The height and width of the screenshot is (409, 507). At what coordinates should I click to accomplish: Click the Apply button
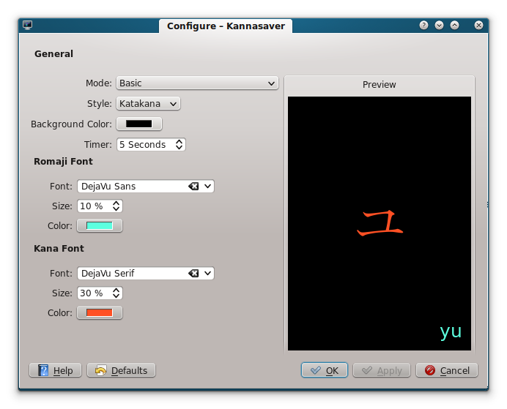tap(382, 370)
